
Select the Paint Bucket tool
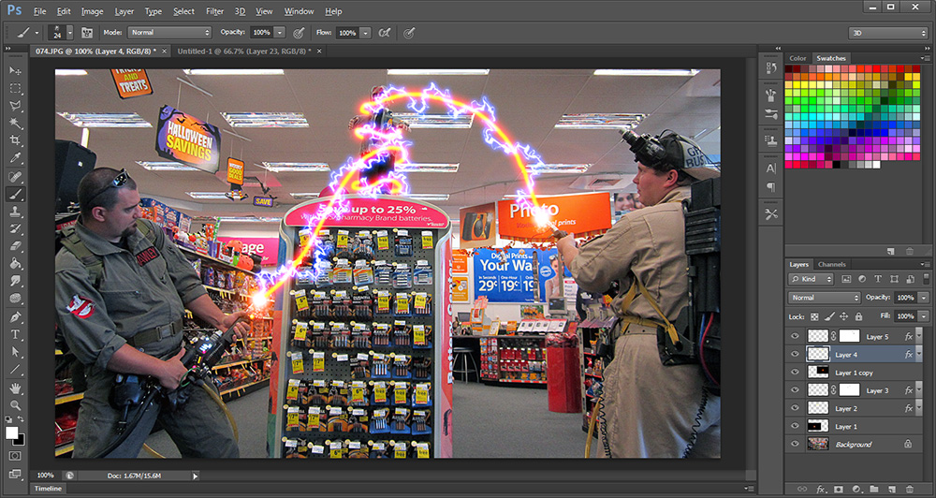click(16, 263)
